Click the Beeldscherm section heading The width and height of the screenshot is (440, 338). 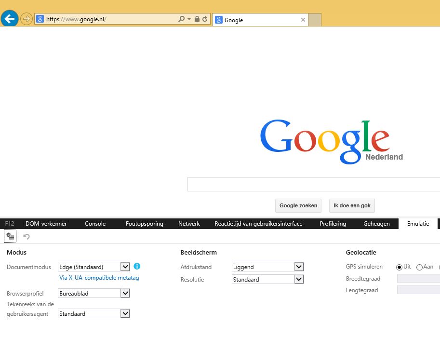click(199, 252)
